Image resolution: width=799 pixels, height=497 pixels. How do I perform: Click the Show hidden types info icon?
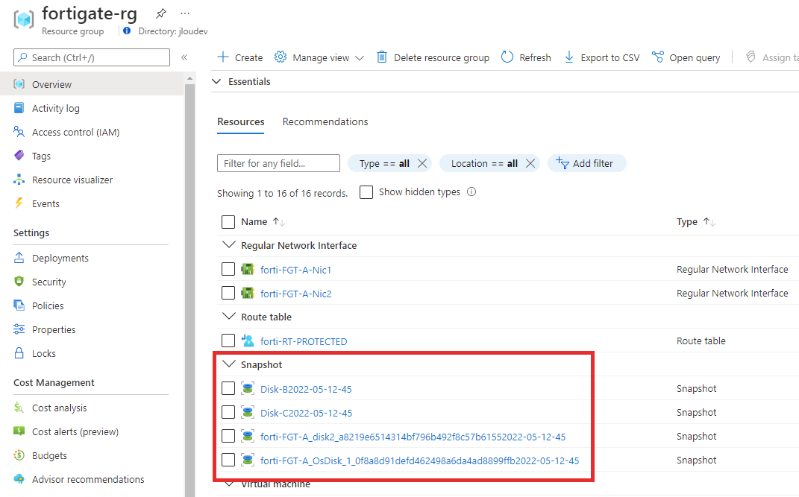[x=471, y=191]
